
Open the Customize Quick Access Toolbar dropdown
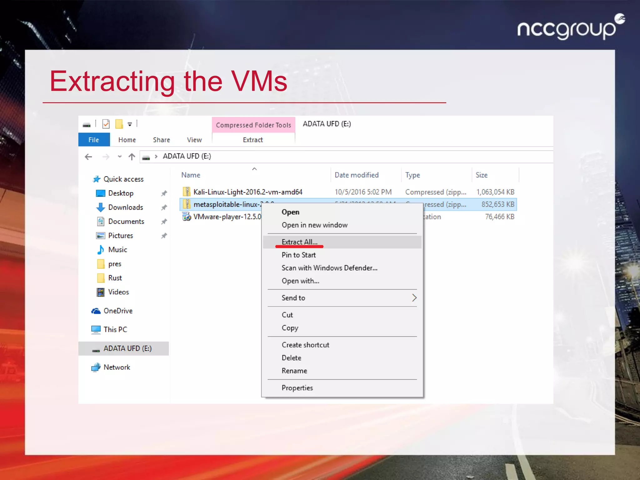(x=130, y=124)
